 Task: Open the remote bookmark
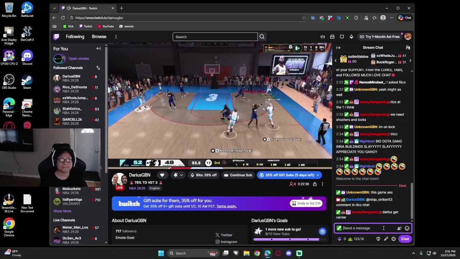pos(126,26)
